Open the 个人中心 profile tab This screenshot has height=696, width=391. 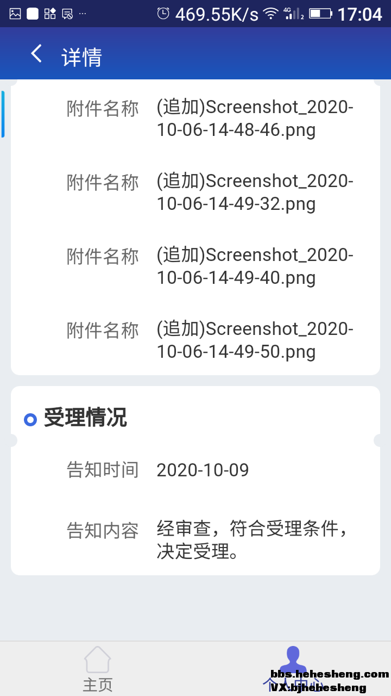point(293,683)
